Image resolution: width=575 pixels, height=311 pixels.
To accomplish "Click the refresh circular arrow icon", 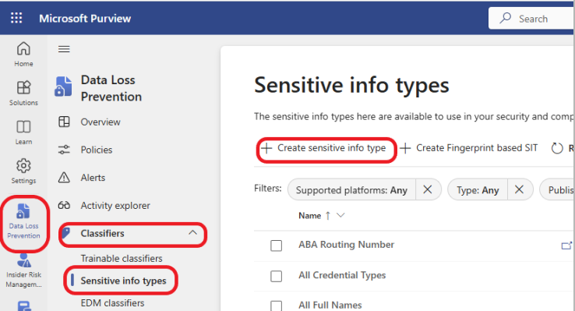I will (x=557, y=148).
